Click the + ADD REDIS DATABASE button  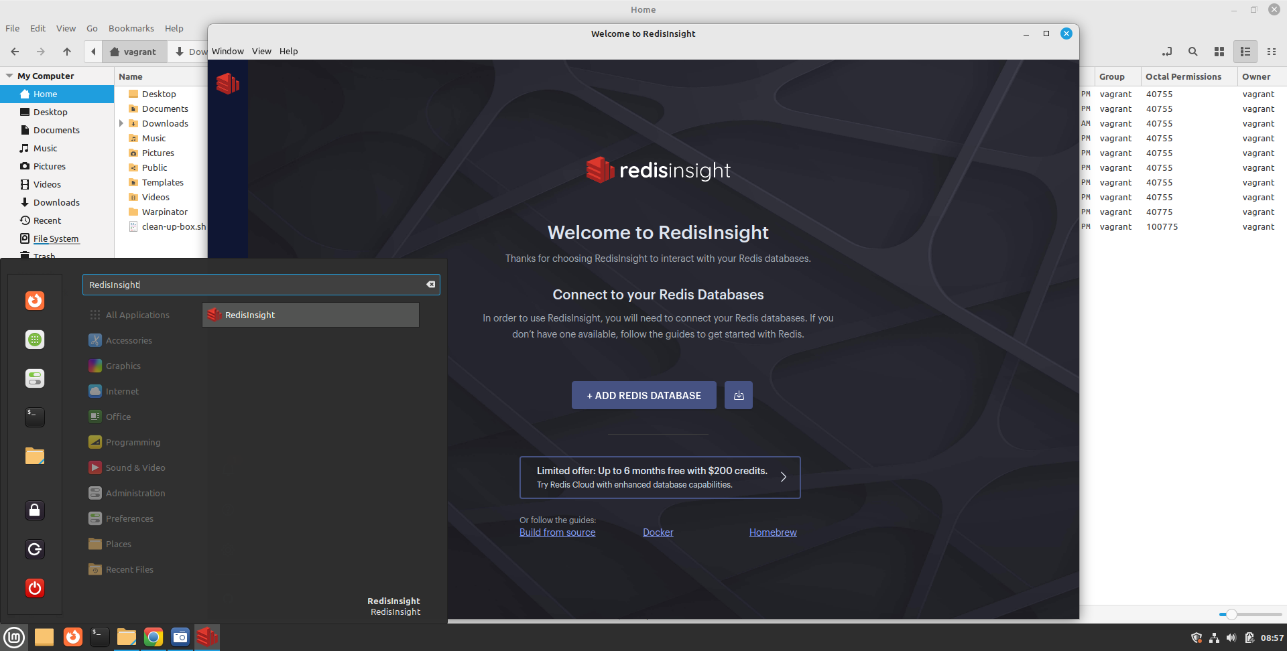tap(643, 395)
